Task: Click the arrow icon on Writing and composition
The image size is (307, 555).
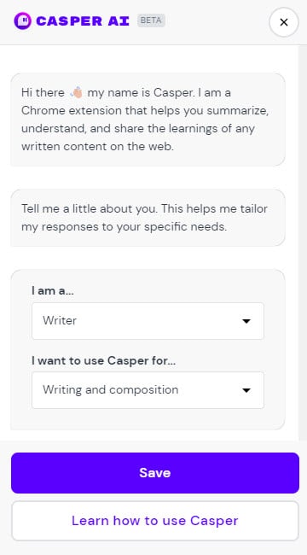Action: coord(246,390)
